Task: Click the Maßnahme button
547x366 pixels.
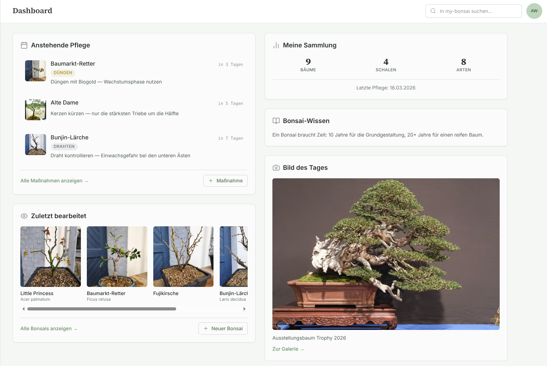Action: tap(225, 181)
